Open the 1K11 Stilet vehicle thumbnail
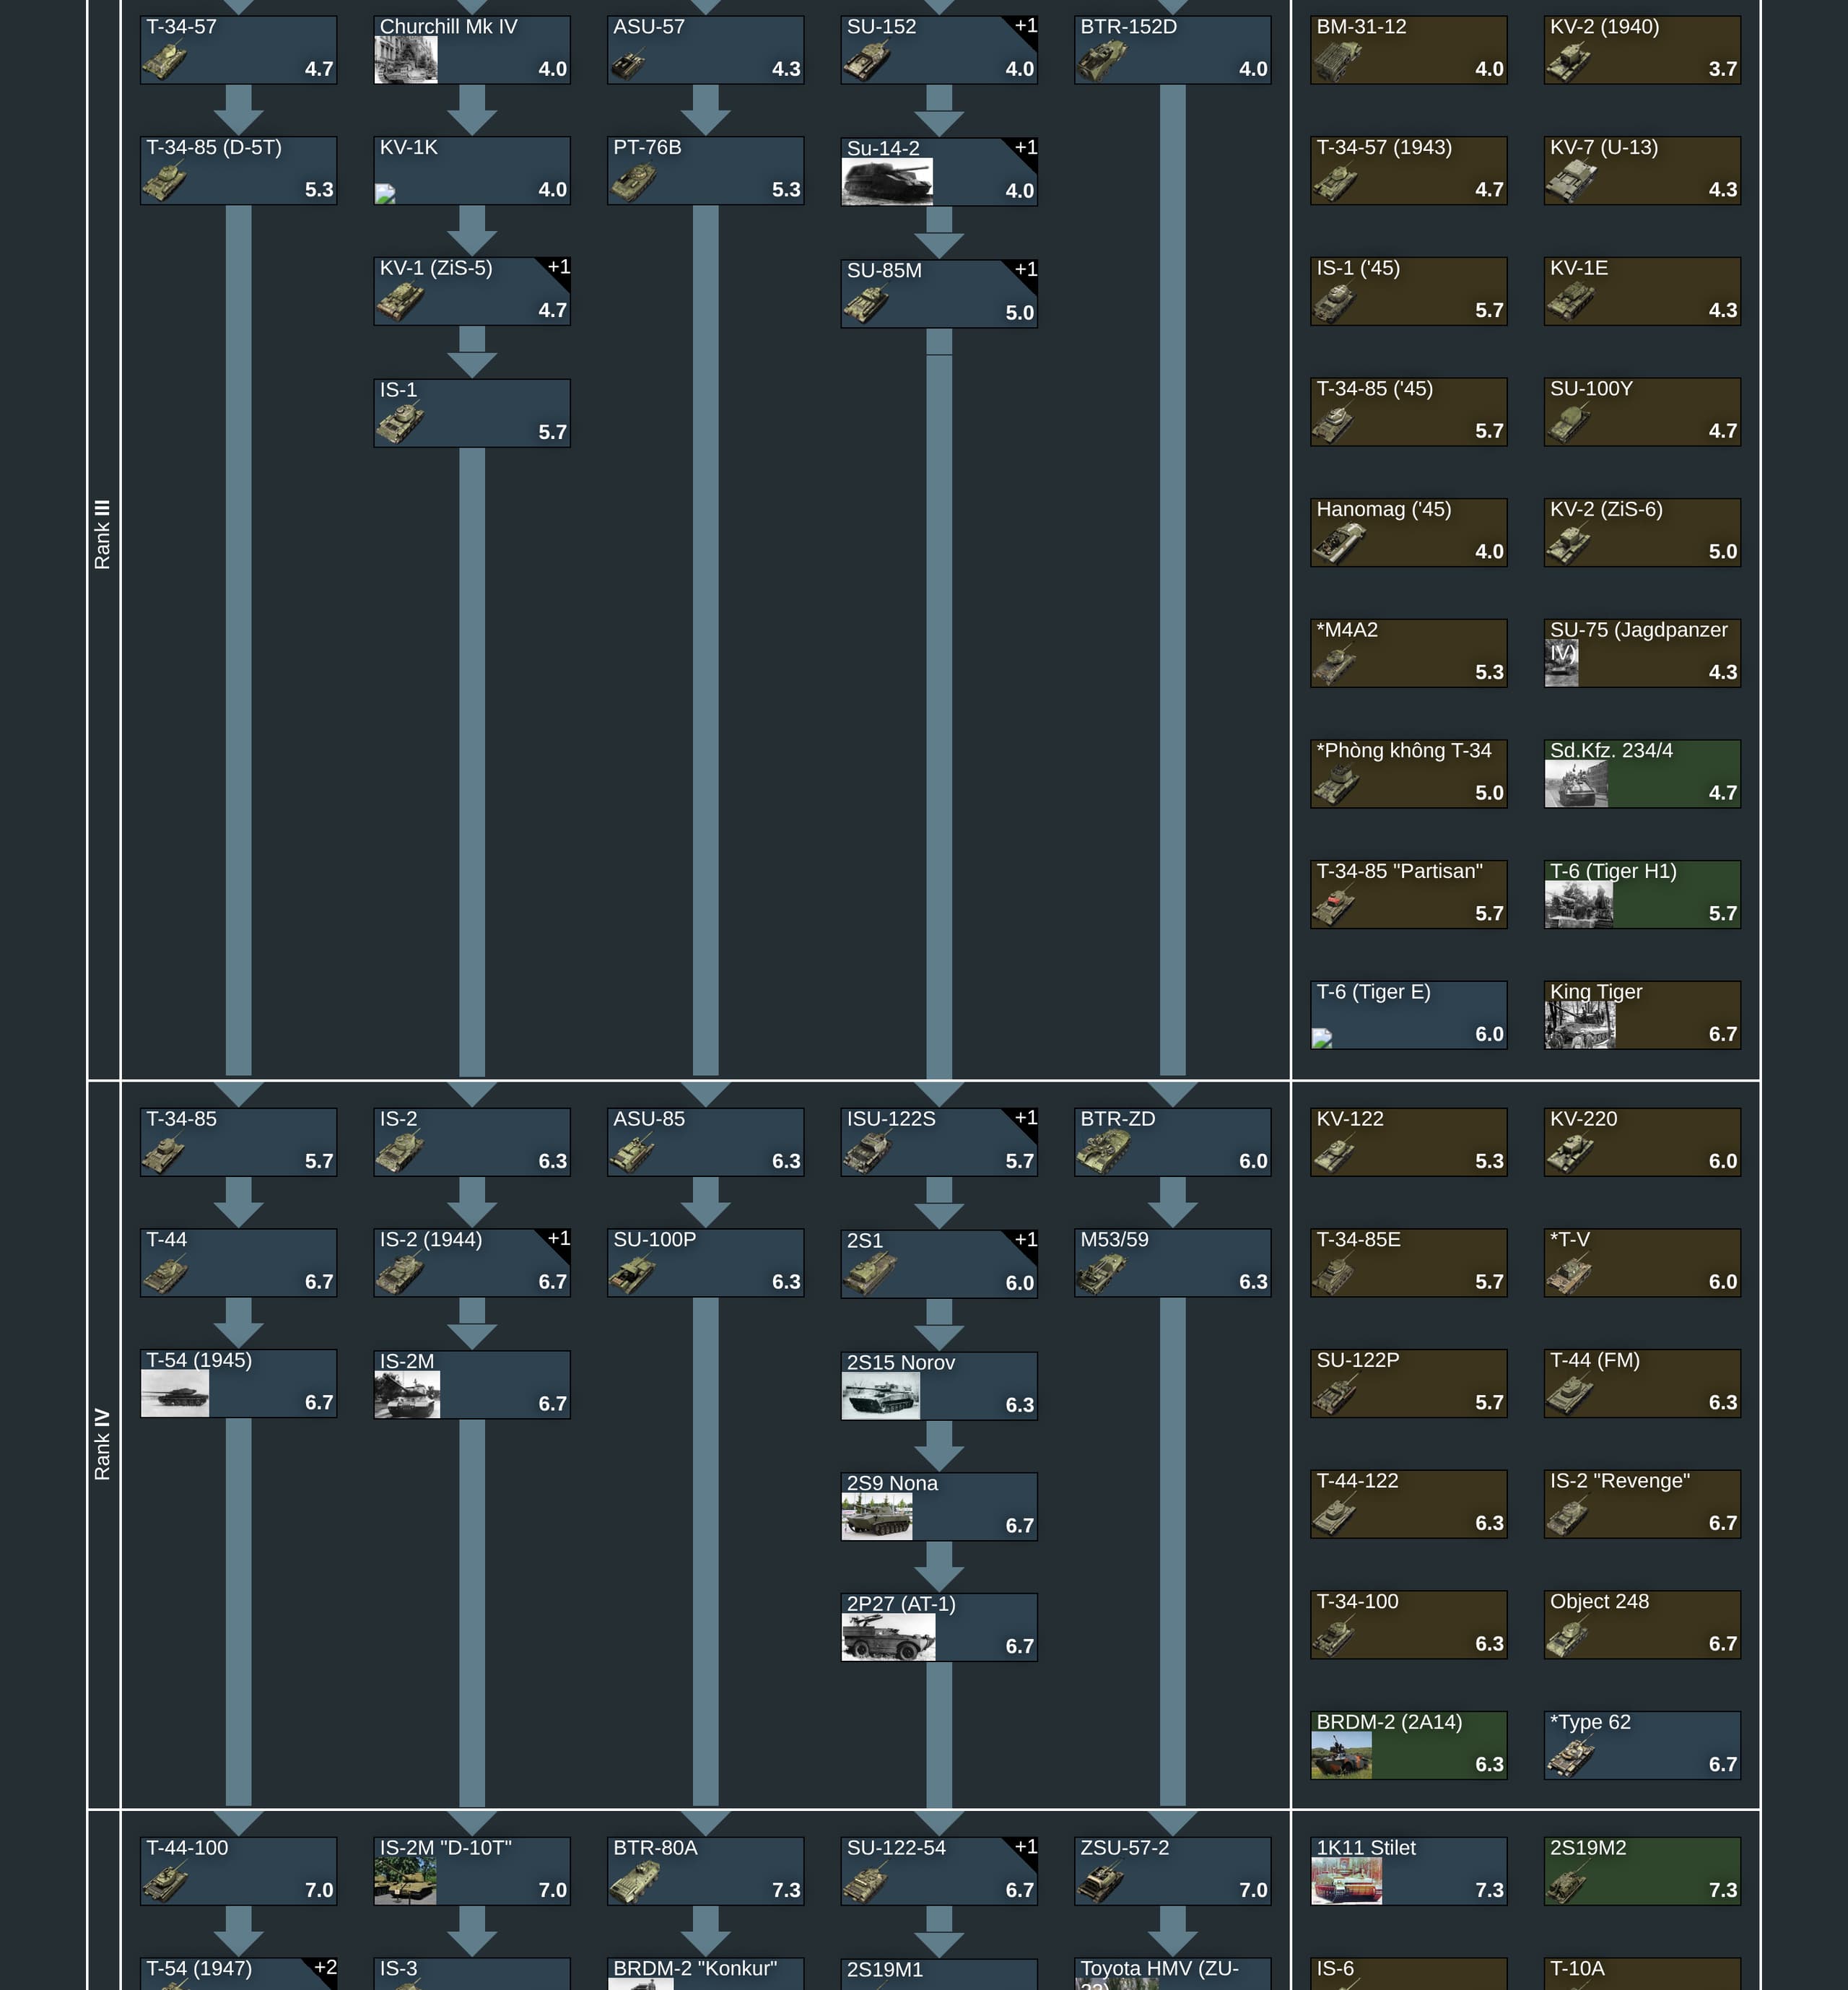The width and height of the screenshot is (1848, 1990). click(x=1346, y=1880)
